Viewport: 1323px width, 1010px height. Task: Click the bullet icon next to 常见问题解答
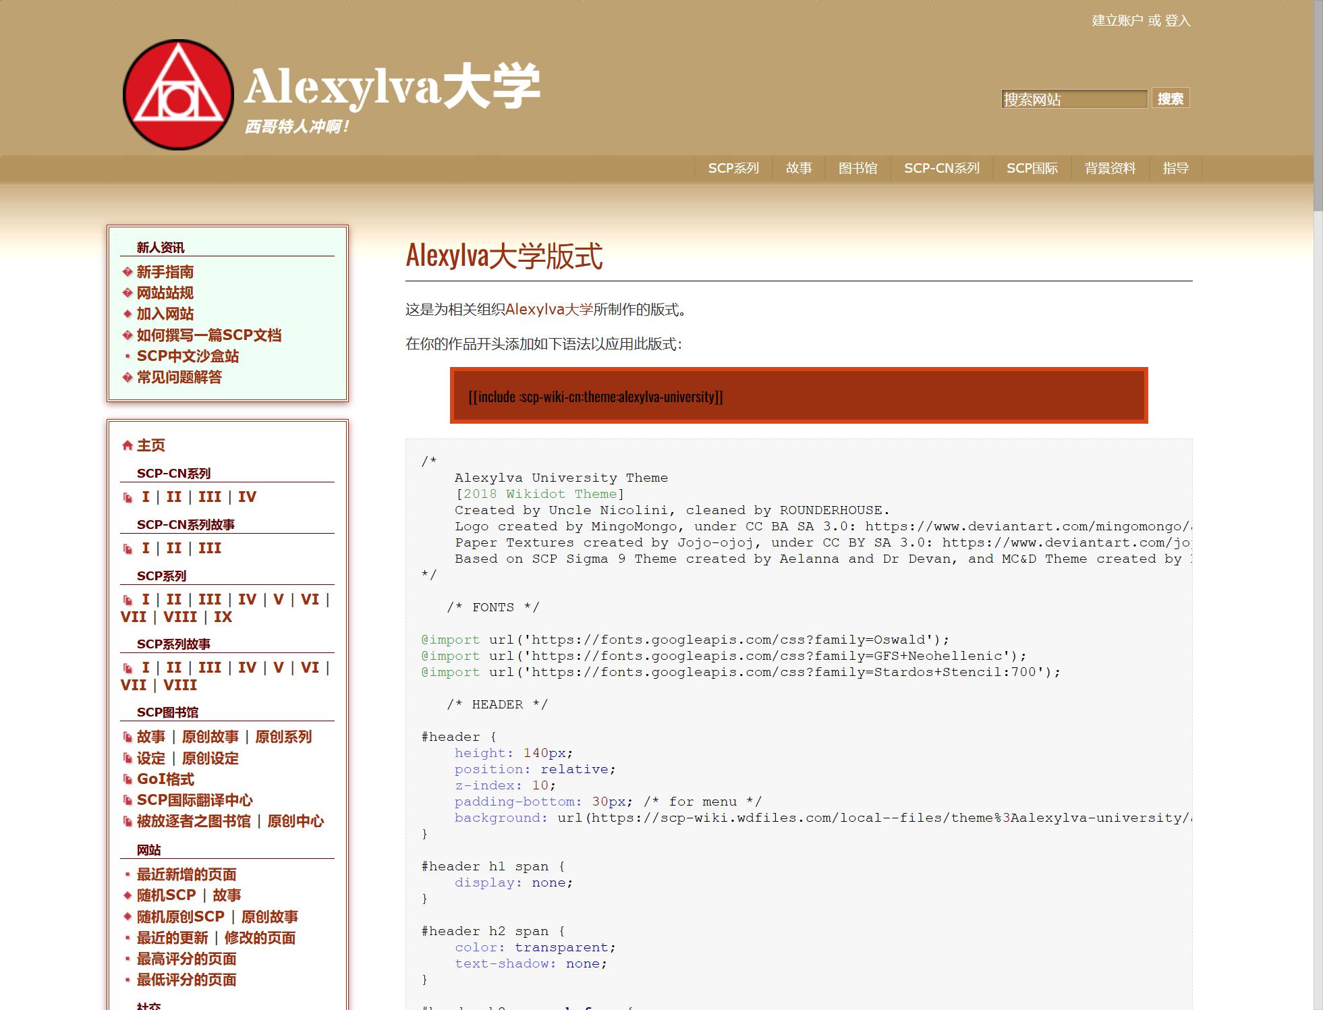[127, 377]
